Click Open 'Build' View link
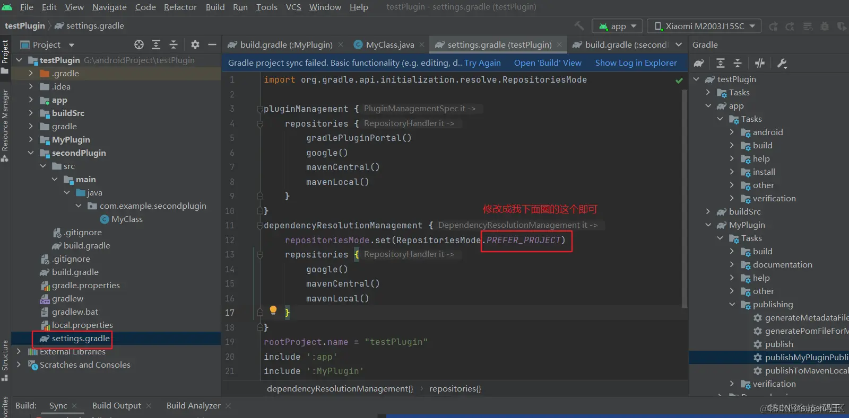Image resolution: width=849 pixels, height=418 pixels. tap(548, 63)
